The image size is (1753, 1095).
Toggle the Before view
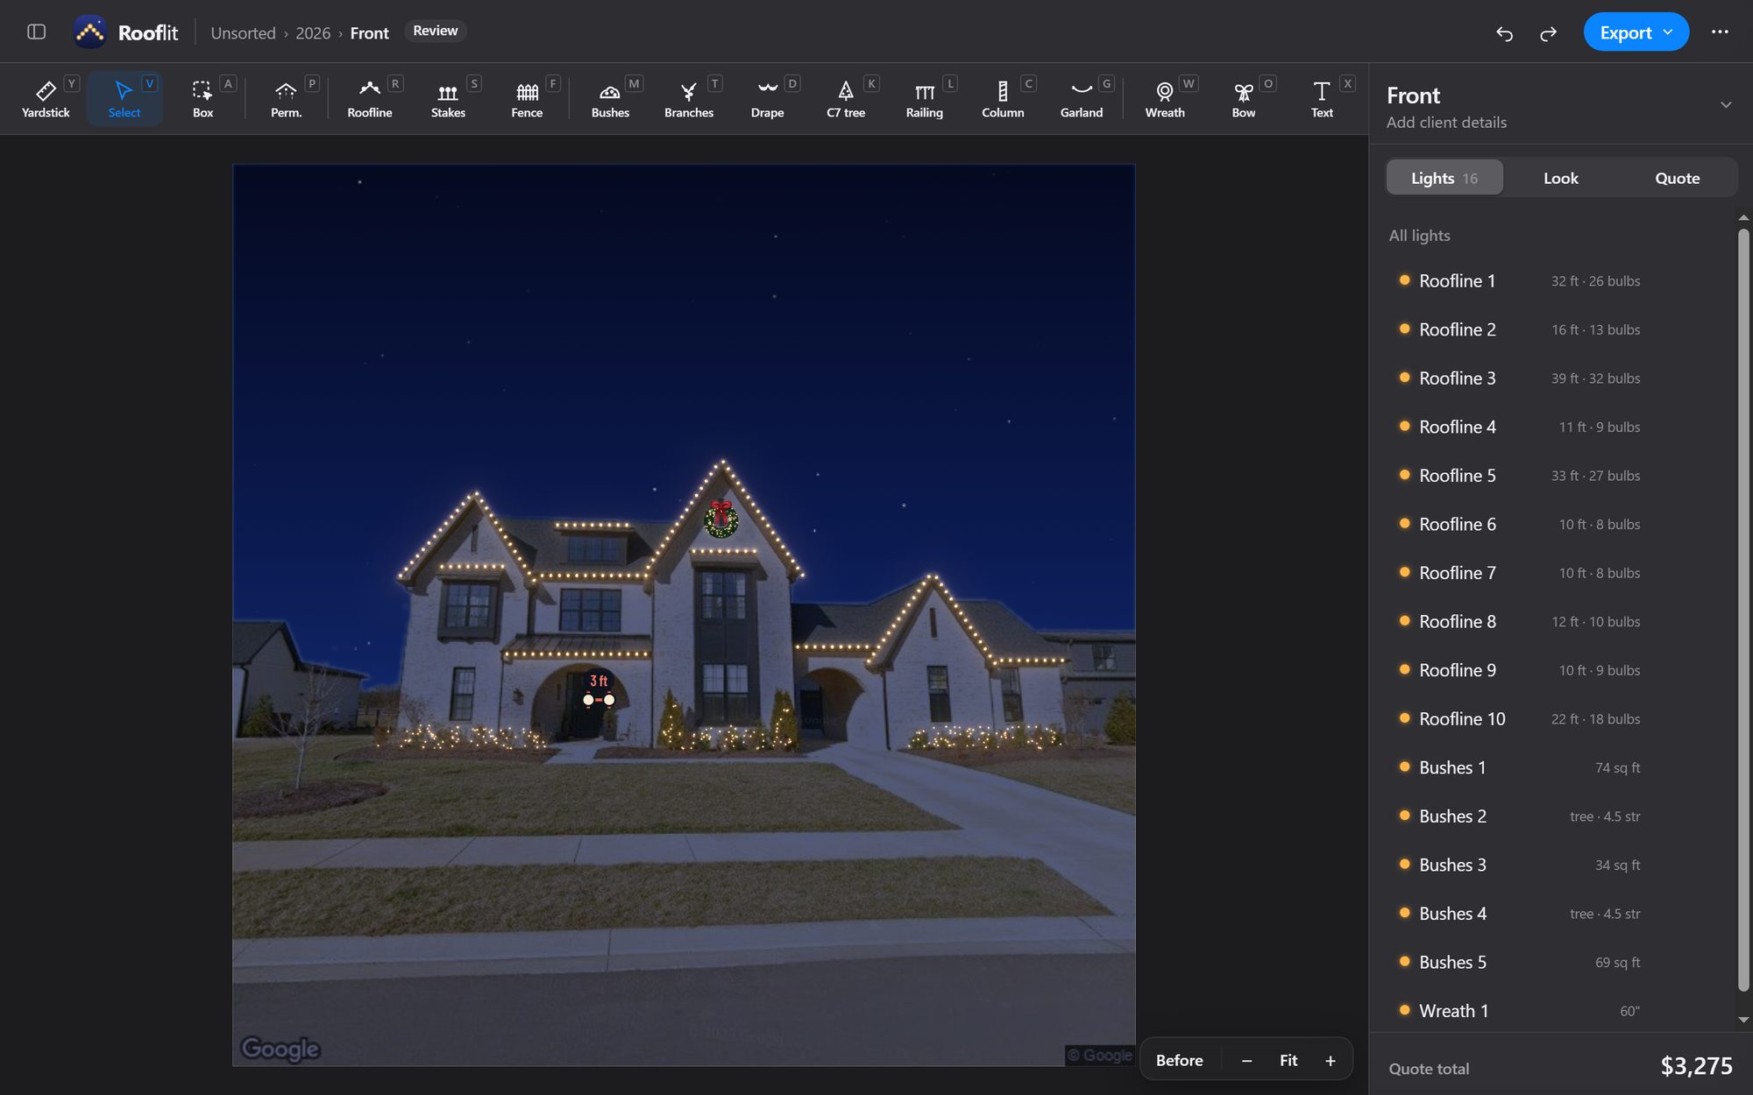pyautogui.click(x=1179, y=1061)
